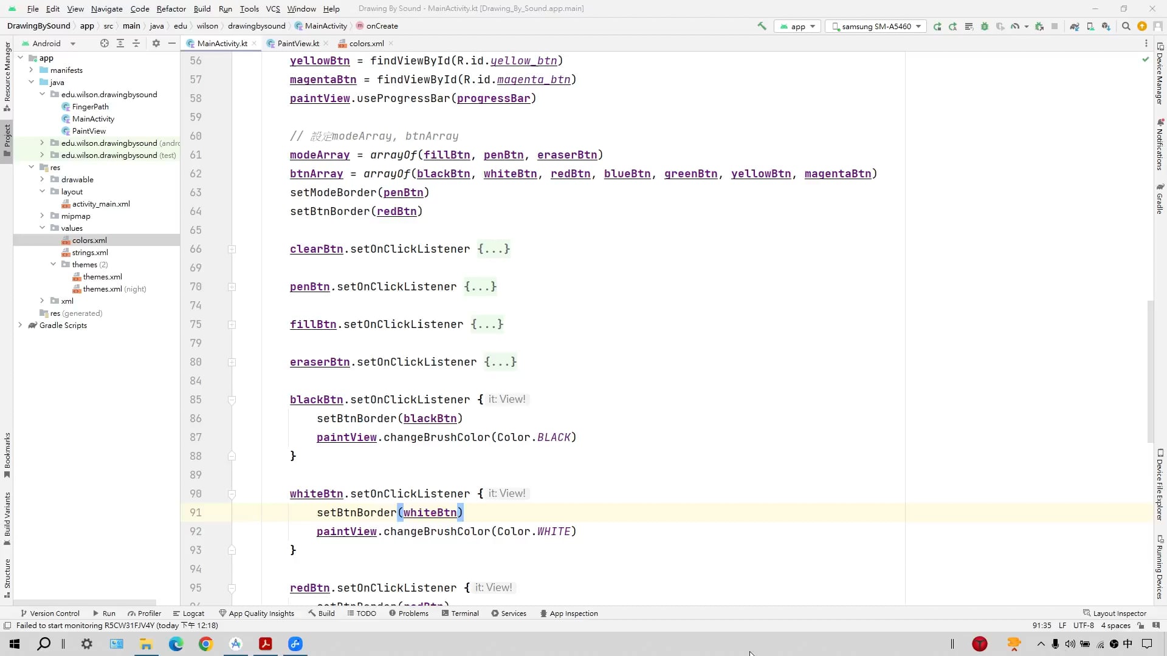Open the Refactor menu
1167x656 pixels.
171,9
